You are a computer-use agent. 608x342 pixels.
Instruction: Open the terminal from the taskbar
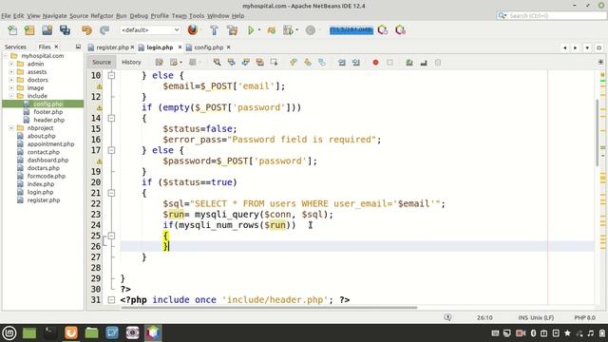tap(50, 332)
